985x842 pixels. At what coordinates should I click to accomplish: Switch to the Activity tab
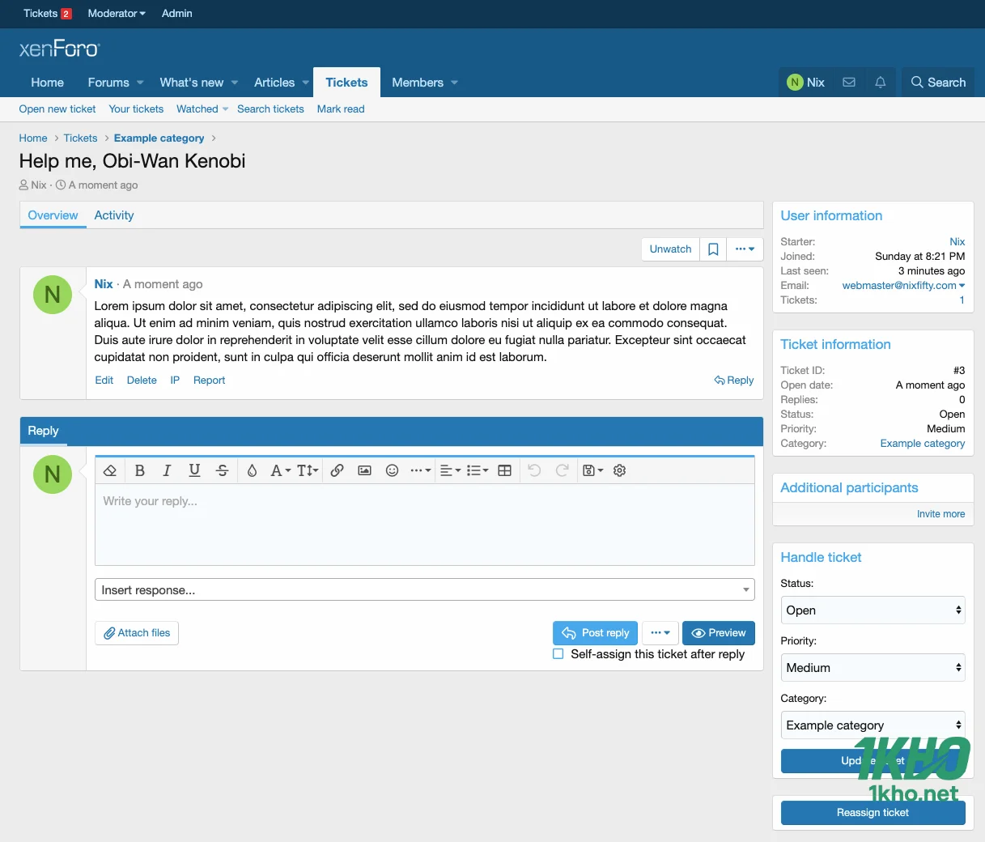pos(113,215)
